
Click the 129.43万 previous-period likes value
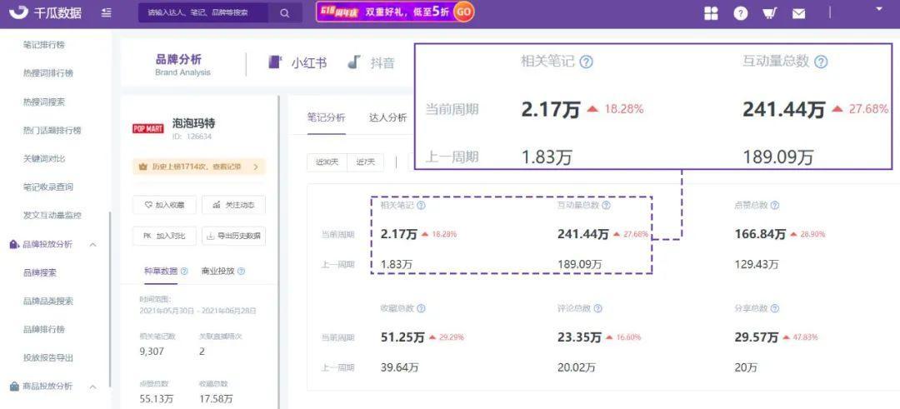point(757,264)
